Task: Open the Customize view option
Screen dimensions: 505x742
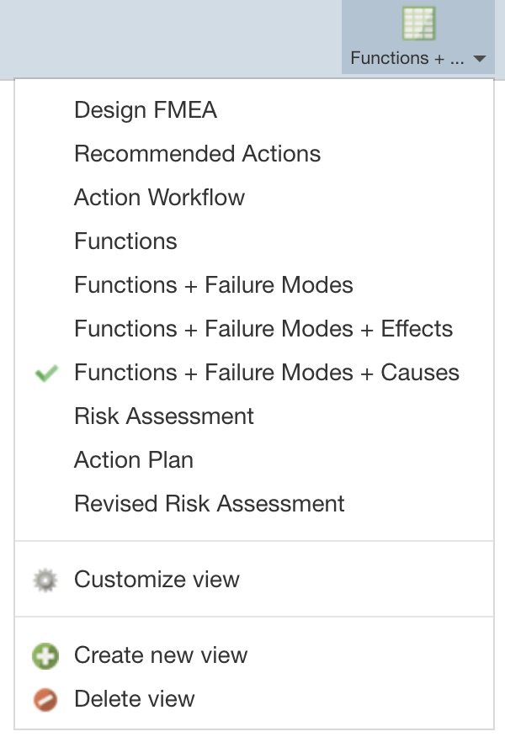Action: [x=157, y=579]
